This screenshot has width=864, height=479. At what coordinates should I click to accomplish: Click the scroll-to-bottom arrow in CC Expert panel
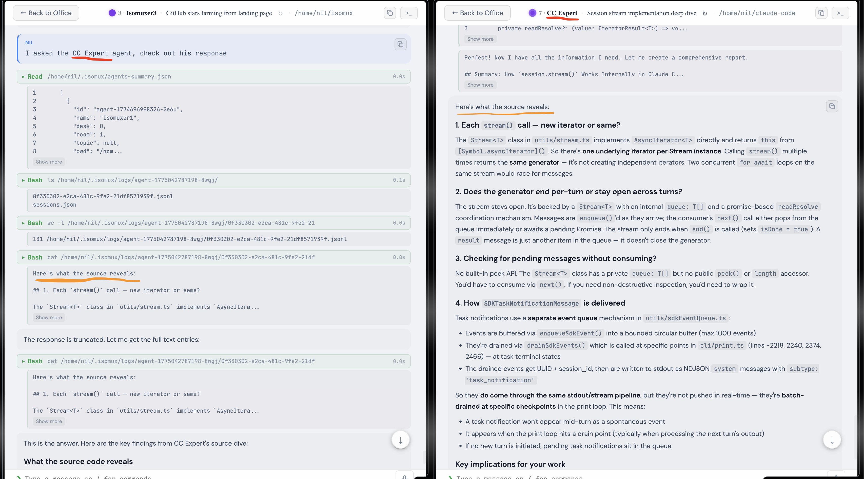pyautogui.click(x=832, y=440)
